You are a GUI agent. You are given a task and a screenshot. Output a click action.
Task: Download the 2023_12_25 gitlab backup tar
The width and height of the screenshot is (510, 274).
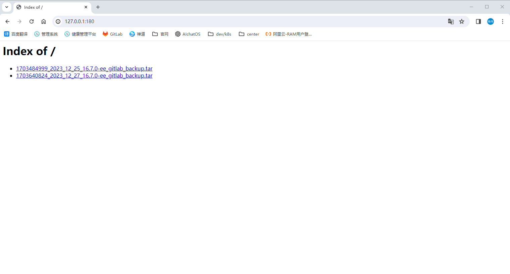[x=84, y=68]
